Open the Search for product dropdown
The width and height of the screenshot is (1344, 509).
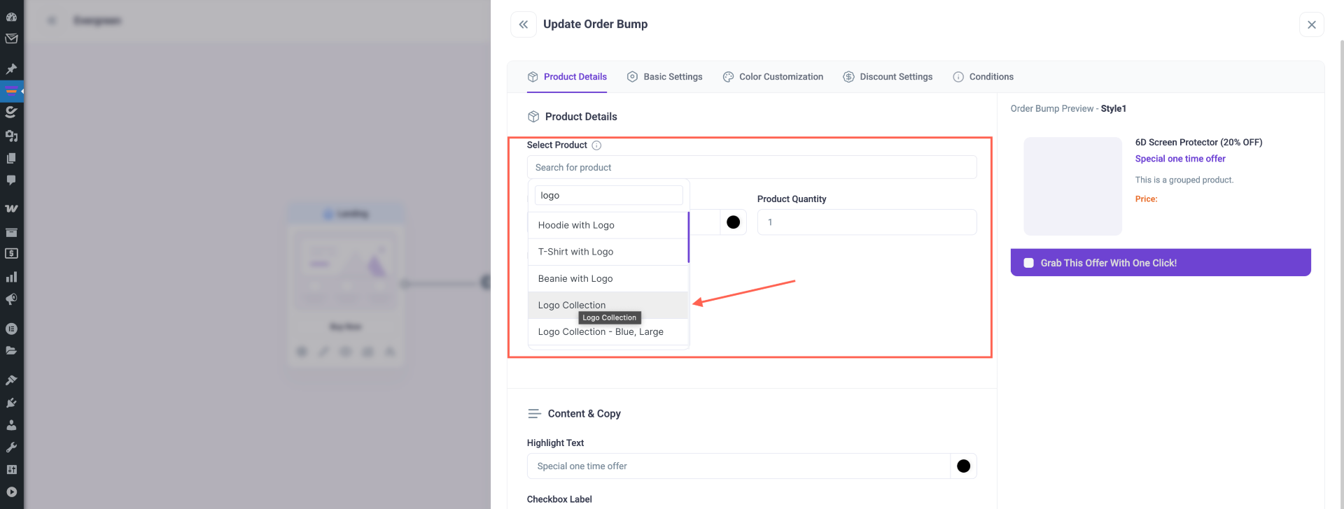[751, 168]
